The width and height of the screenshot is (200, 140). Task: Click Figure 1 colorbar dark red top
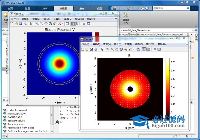pyautogui.click(x=97, y=34)
